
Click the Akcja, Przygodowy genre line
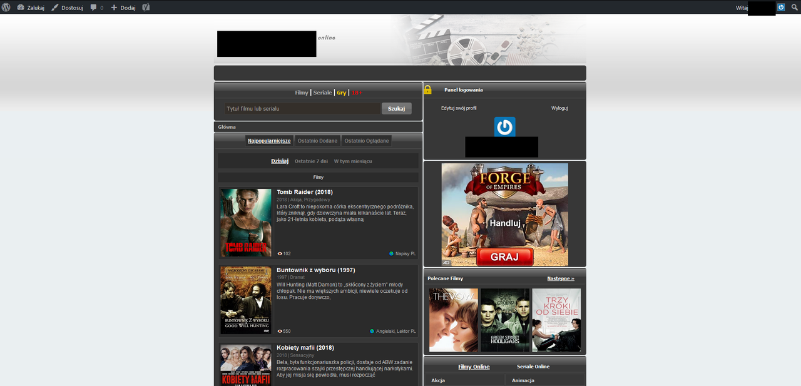(x=310, y=200)
